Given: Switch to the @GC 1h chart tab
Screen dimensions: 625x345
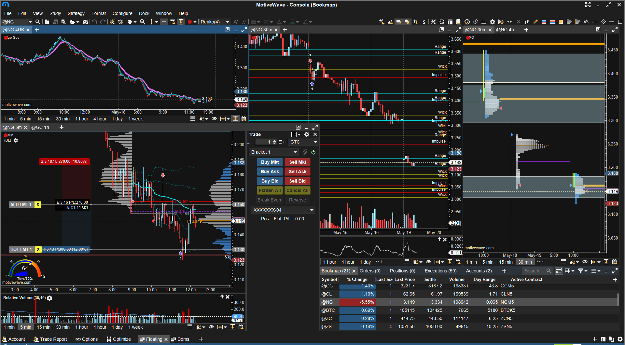Looking at the screenshot, I should (40, 127).
